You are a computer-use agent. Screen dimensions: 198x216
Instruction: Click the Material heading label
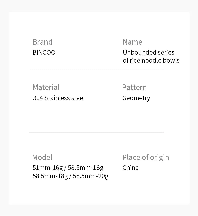point(46,87)
